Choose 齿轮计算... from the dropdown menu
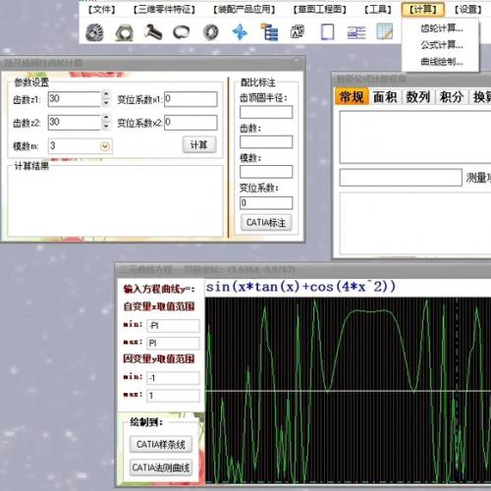Viewport: 491px width, 491px height. click(441, 28)
